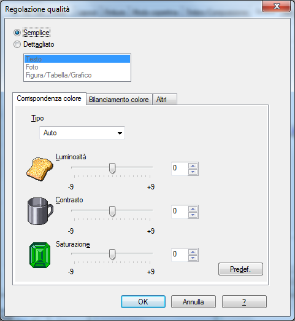Viewport: 295px width, 321px height.
Task: Open the Altri tab
Action: 164,100
